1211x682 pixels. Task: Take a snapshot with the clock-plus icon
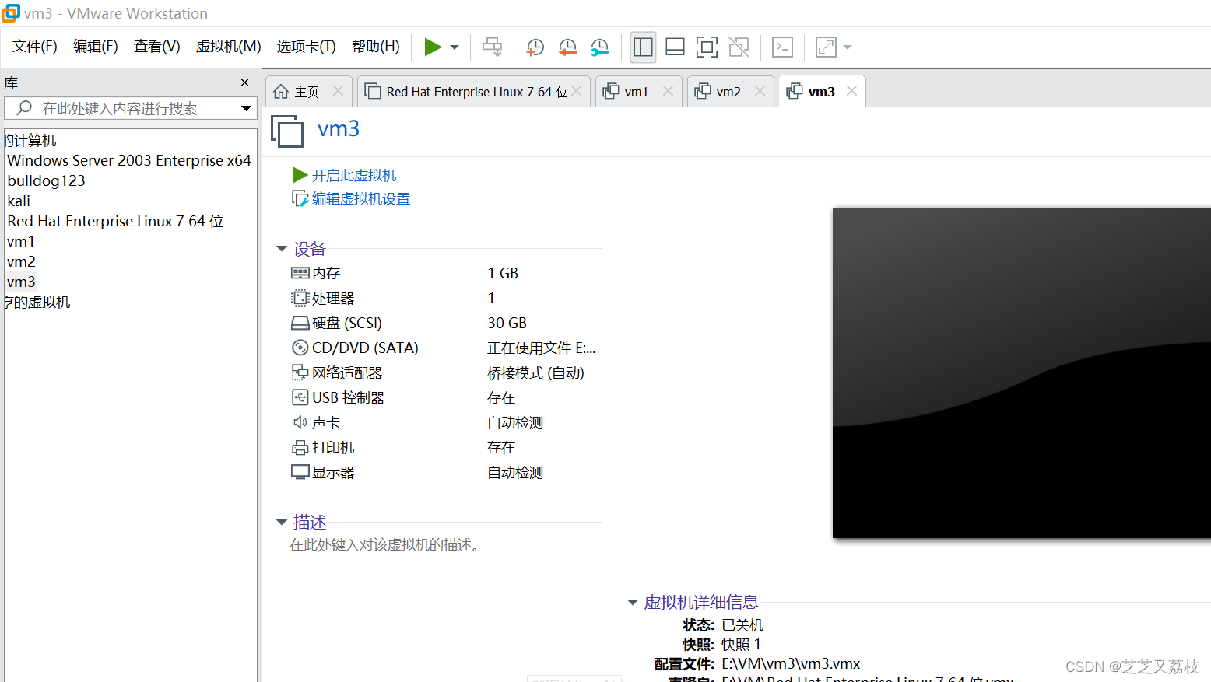tap(535, 47)
